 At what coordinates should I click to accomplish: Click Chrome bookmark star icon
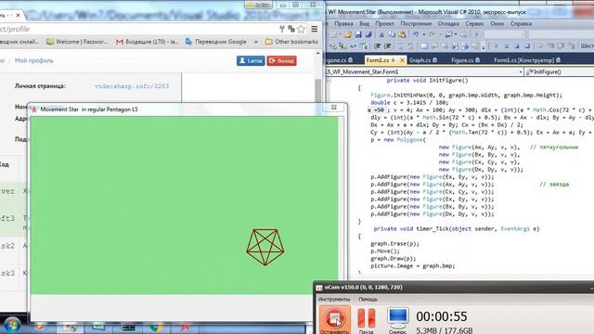[x=301, y=29]
